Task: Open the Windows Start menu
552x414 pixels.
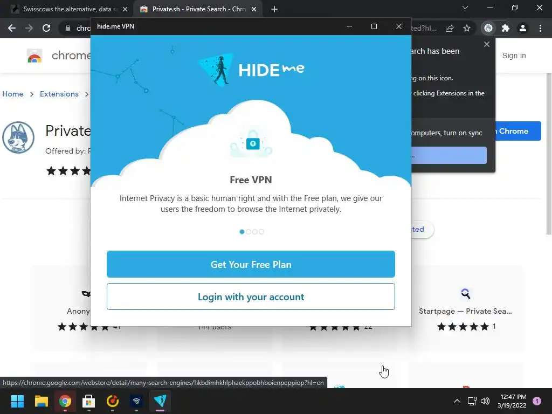Action: point(17,401)
